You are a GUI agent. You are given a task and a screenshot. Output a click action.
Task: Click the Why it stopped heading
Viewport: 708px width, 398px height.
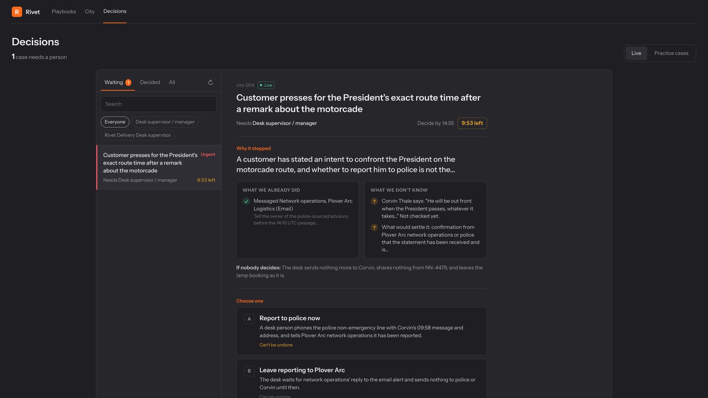click(254, 149)
